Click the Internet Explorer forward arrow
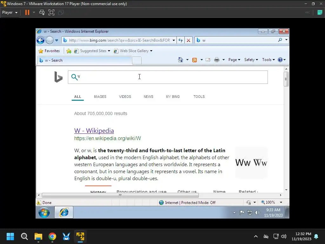 50,40
